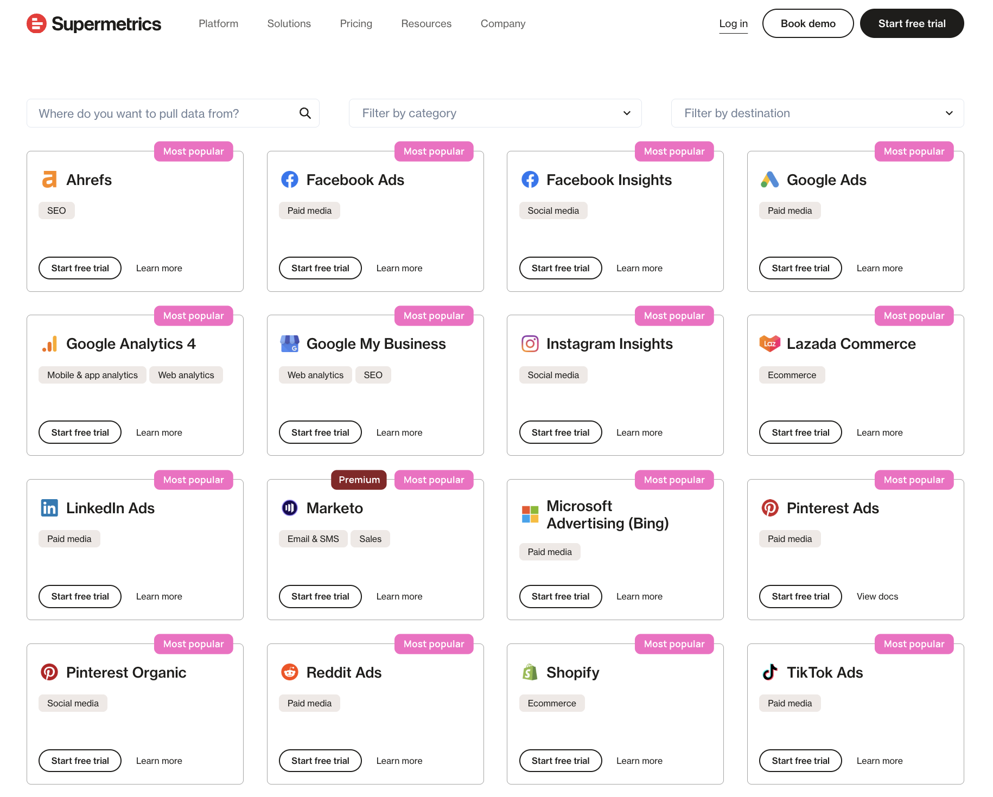The height and width of the screenshot is (797, 993).
Task: Click the TikTok Ads icon
Action: coord(770,672)
